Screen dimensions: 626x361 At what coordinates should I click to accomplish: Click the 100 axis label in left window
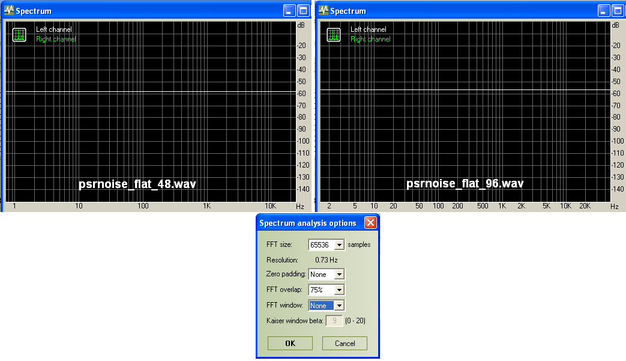[x=143, y=206]
